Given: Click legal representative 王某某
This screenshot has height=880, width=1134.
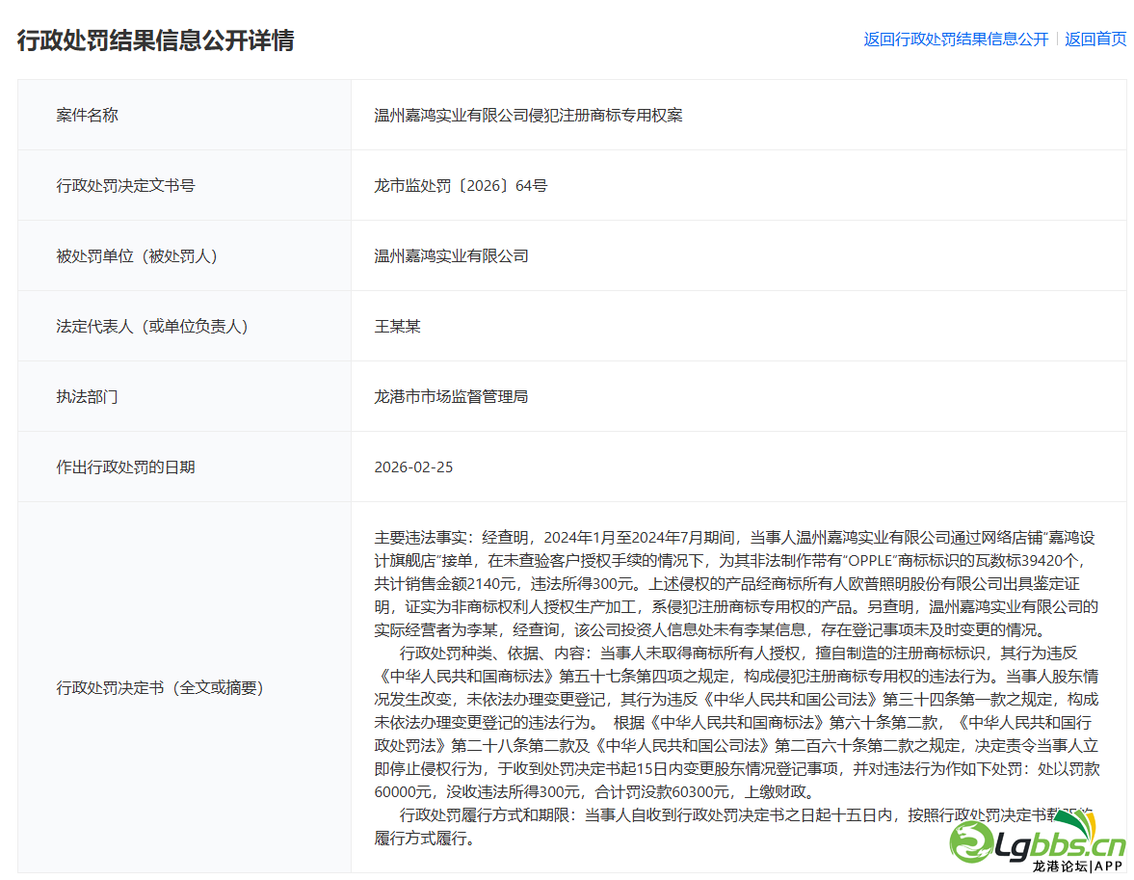Looking at the screenshot, I should tap(398, 326).
